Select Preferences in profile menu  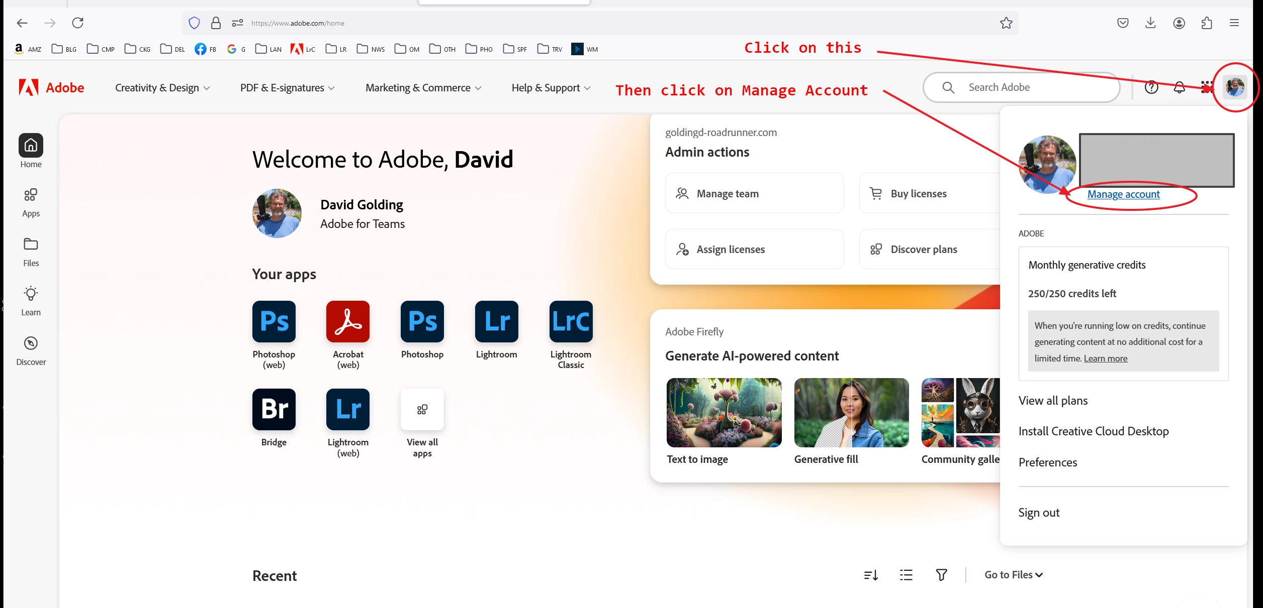pos(1048,462)
